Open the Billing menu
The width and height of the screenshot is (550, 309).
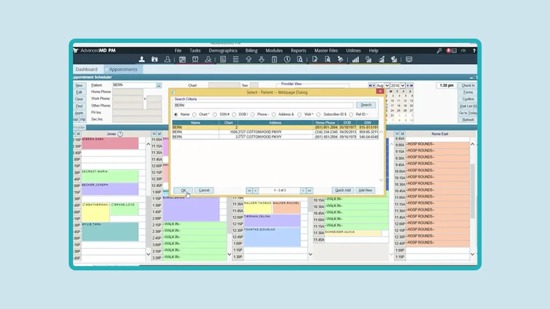[x=251, y=50]
